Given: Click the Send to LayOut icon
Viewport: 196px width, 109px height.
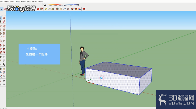Looking at the screenshot, I should pos(79,9).
